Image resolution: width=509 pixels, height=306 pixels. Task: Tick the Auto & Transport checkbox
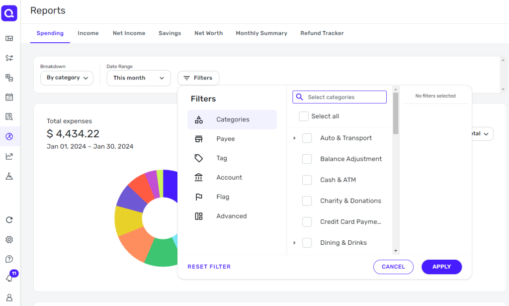[x=307, y=138]
